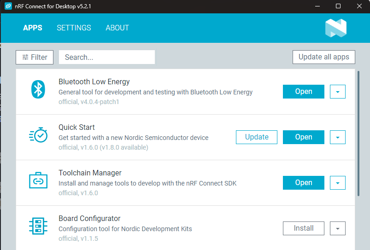Click version text 'official, v4.0.4-patch1'
The width and height of the screenshot is (370, 250).
(89, 102)
